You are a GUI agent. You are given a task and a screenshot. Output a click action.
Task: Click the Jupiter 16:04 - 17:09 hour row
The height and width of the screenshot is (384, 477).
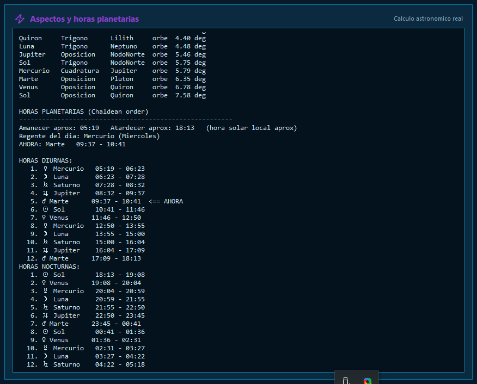(86, 250)
